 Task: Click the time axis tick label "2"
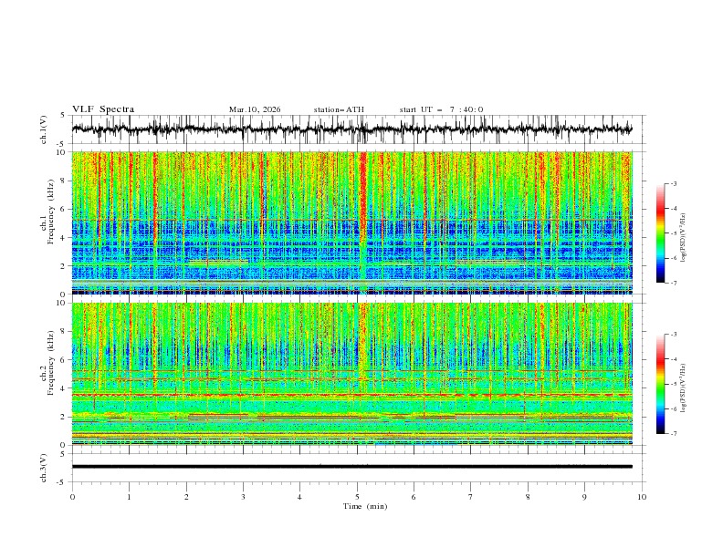click(x=186, y=497)
